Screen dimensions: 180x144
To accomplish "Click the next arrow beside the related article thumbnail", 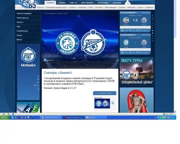I will 113,103.
